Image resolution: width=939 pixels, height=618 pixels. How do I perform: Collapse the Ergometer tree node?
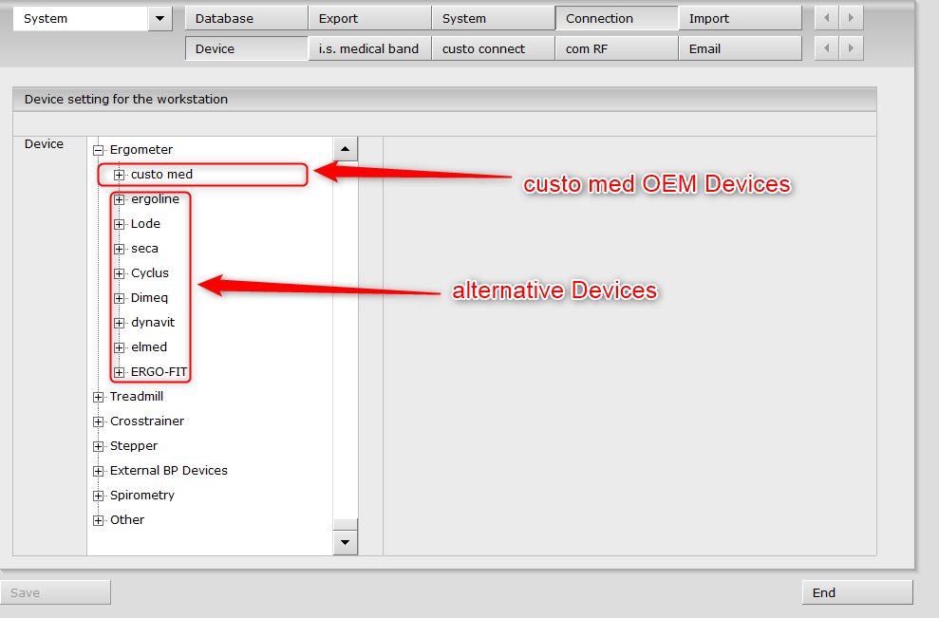[98, 150]
